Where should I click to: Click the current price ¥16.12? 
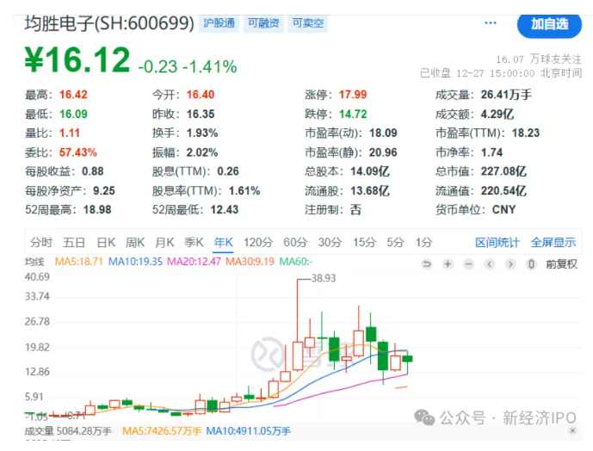pos(77,59)
